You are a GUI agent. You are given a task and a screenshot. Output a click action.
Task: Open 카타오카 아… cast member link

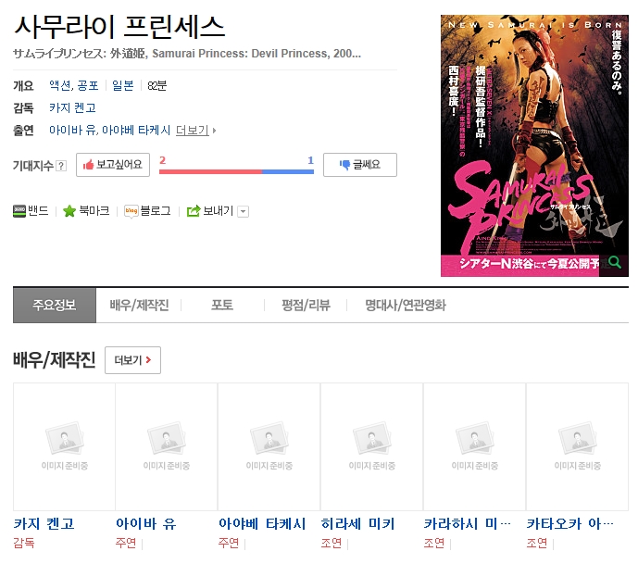pos(570,524)
